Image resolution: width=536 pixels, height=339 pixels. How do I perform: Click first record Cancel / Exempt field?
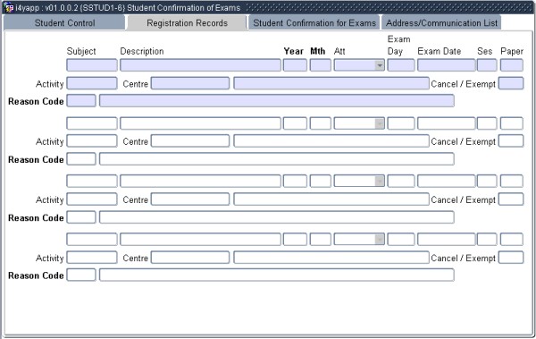point(511,83)
